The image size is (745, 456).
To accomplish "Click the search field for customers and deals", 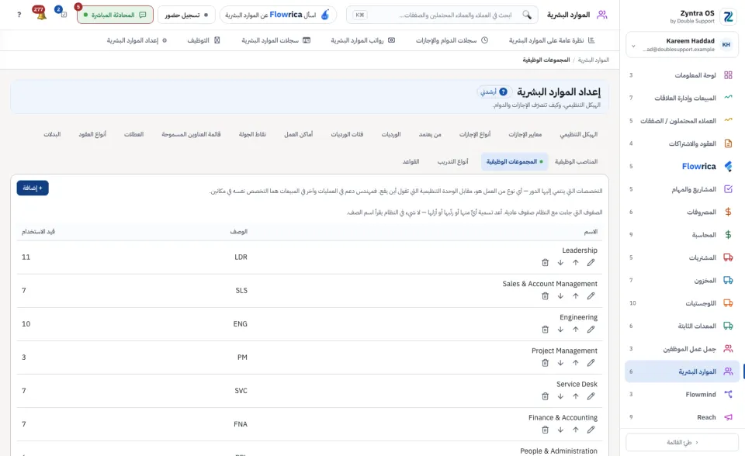I will 442,15.
